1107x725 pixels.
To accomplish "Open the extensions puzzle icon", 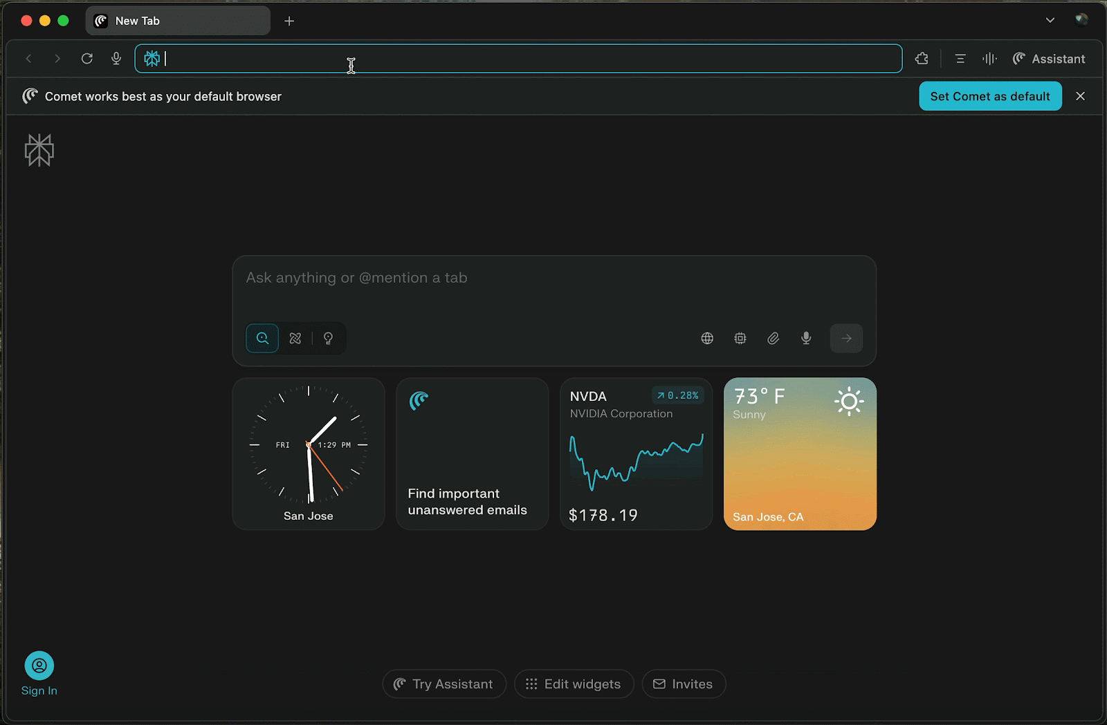I will pos(922,59).
